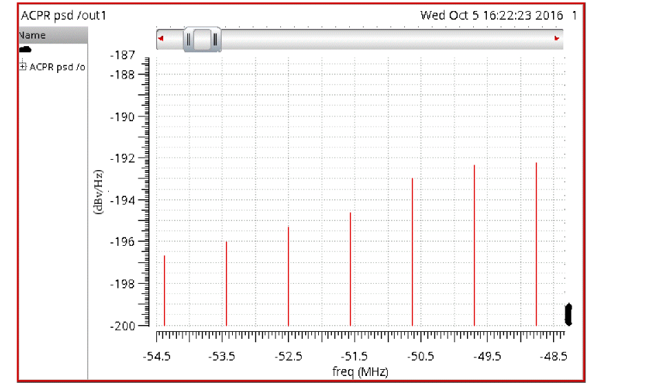This screenshot has width=657, height=387.
Task: Click the -48.5 x-axis tick label
Action: click(x=553, y=357)
